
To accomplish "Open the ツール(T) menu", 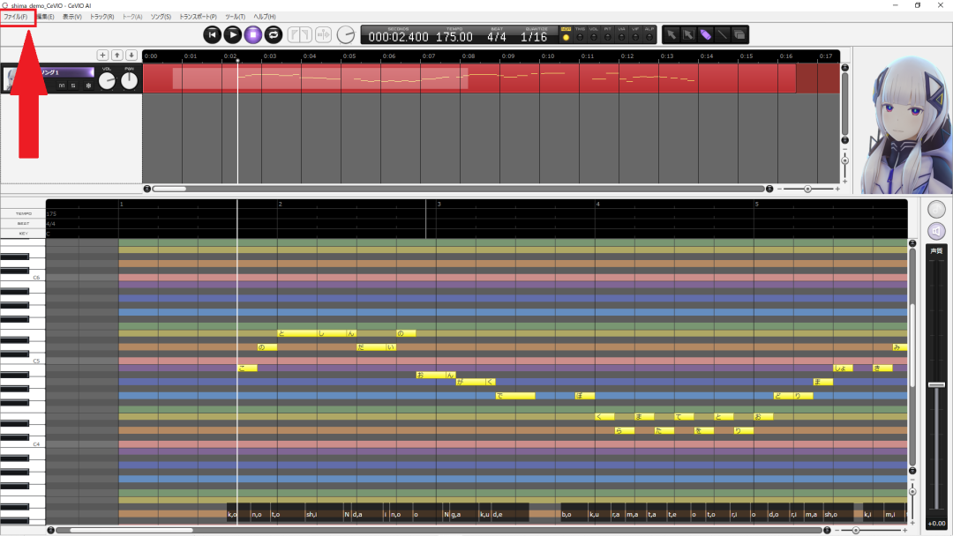I will click(235, 17).
